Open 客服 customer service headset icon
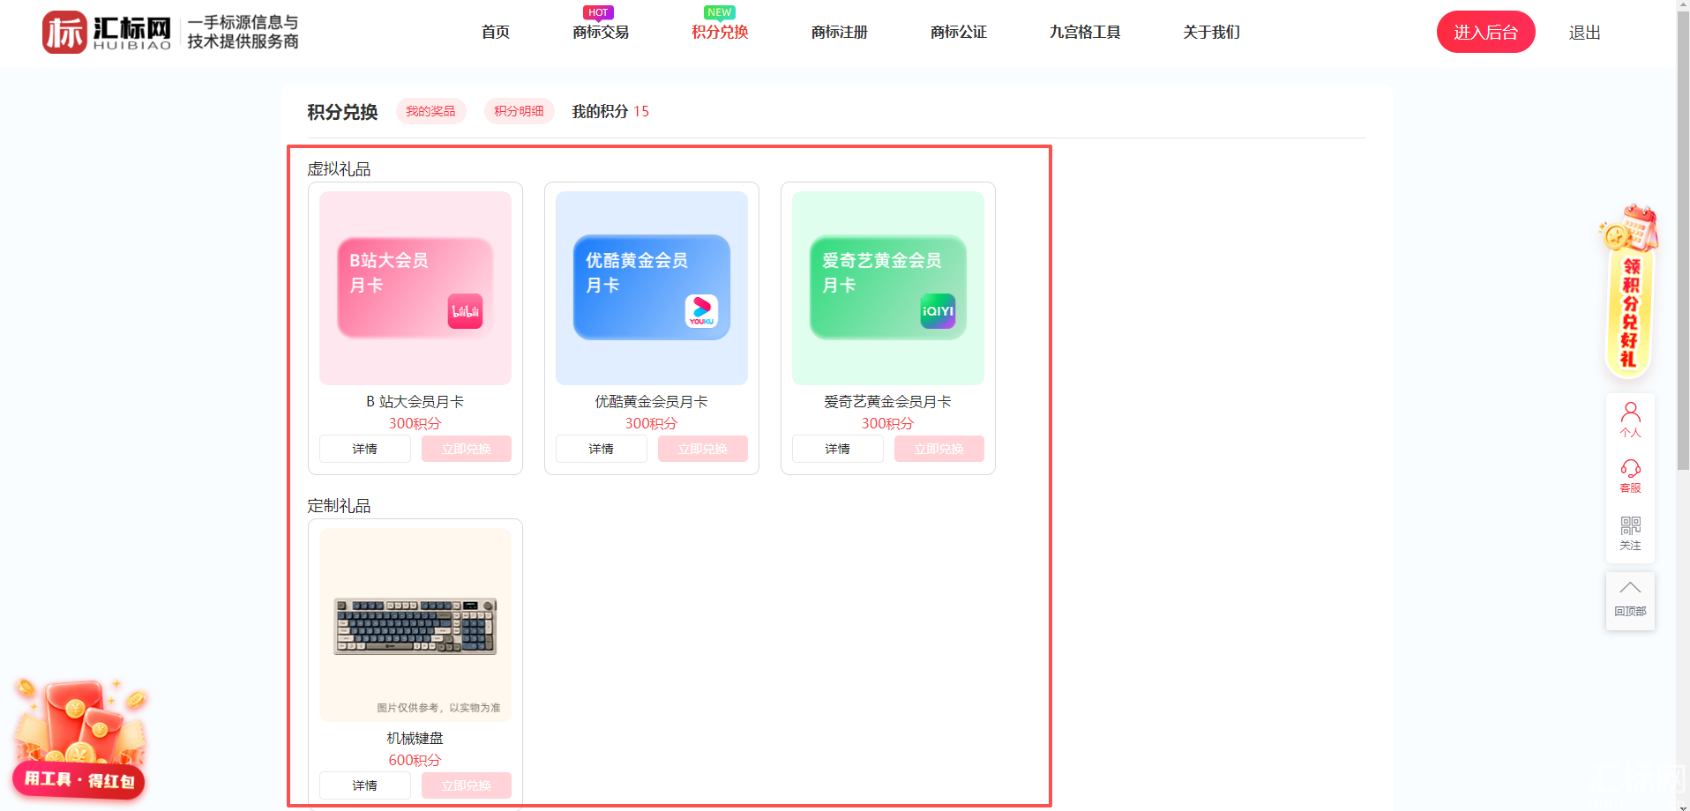Screen dimensions: 1690x811 [x=1630, y=476]
